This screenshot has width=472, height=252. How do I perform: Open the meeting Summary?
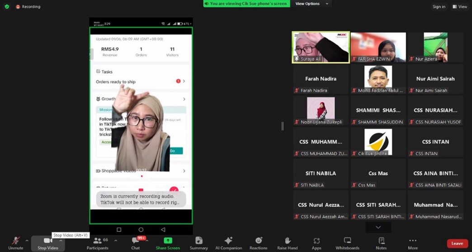[x=198, y=243]
